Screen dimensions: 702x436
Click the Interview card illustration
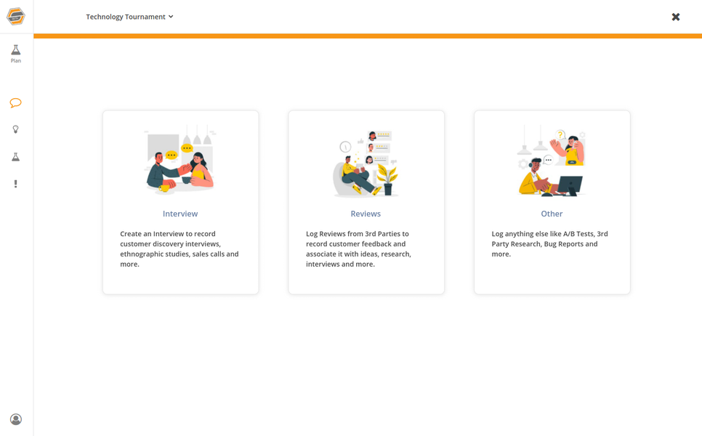click(x=179, y=160)
